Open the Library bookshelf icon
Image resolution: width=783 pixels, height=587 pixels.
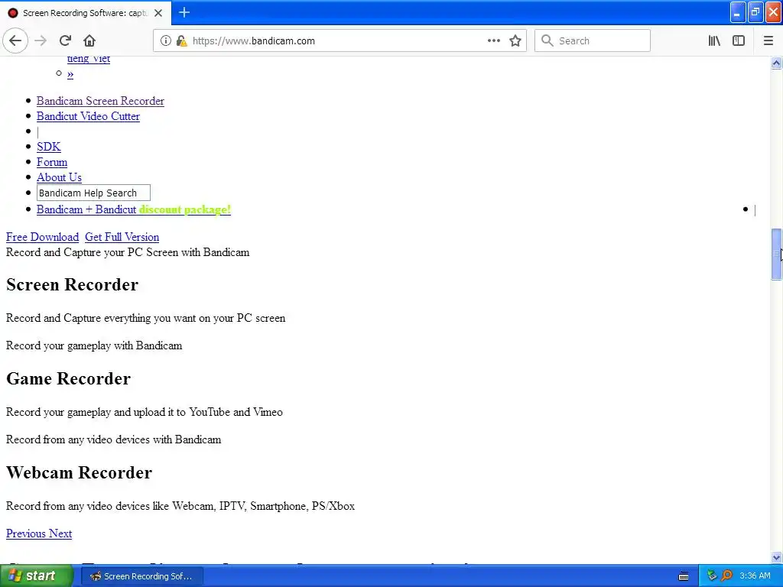tap(714, 41)
